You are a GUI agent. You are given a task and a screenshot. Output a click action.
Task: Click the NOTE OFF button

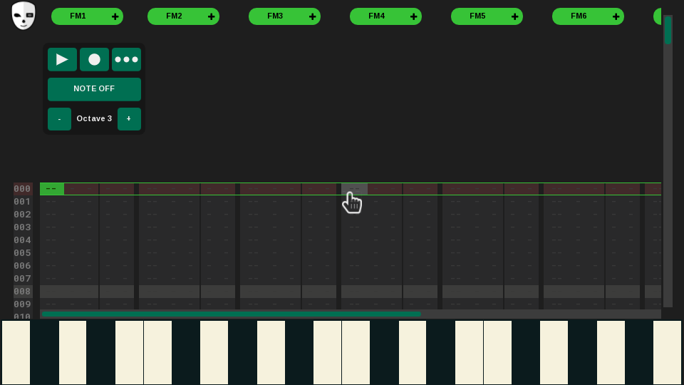(x=94, y=89)
